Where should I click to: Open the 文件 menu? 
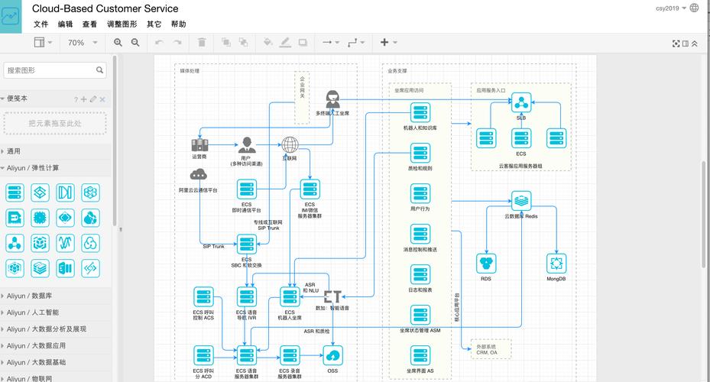(41, 24)
